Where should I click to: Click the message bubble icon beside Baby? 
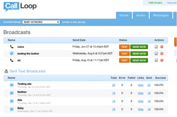tap(12, 109)
